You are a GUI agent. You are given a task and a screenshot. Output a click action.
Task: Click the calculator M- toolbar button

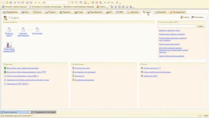tap(112, 3)
